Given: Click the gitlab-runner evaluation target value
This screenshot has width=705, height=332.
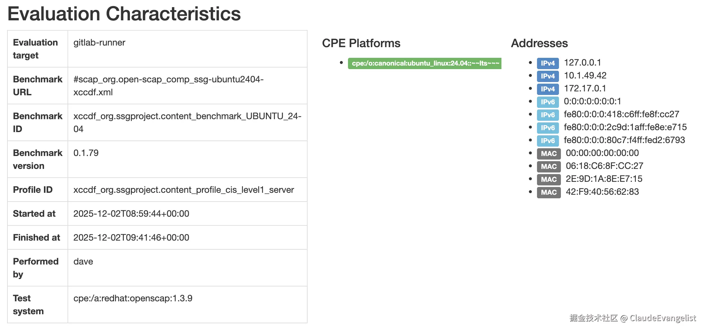Looking at the screenshot, I should (x=99, y=43).
